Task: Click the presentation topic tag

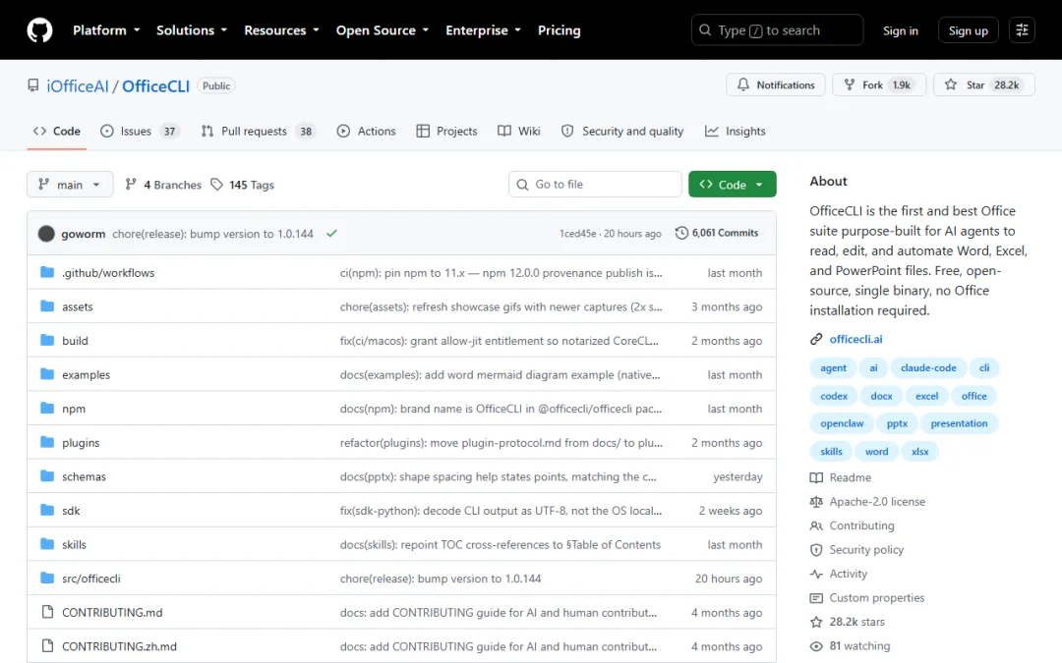Action: (x=959, y=423)
